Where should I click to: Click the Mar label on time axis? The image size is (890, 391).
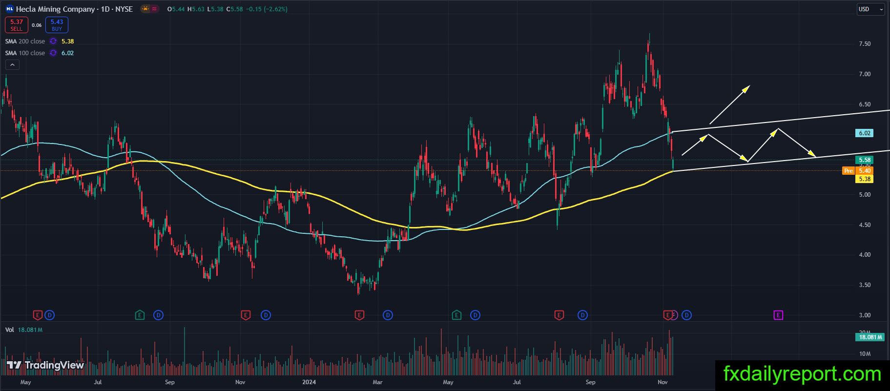[x=377, y=382]
